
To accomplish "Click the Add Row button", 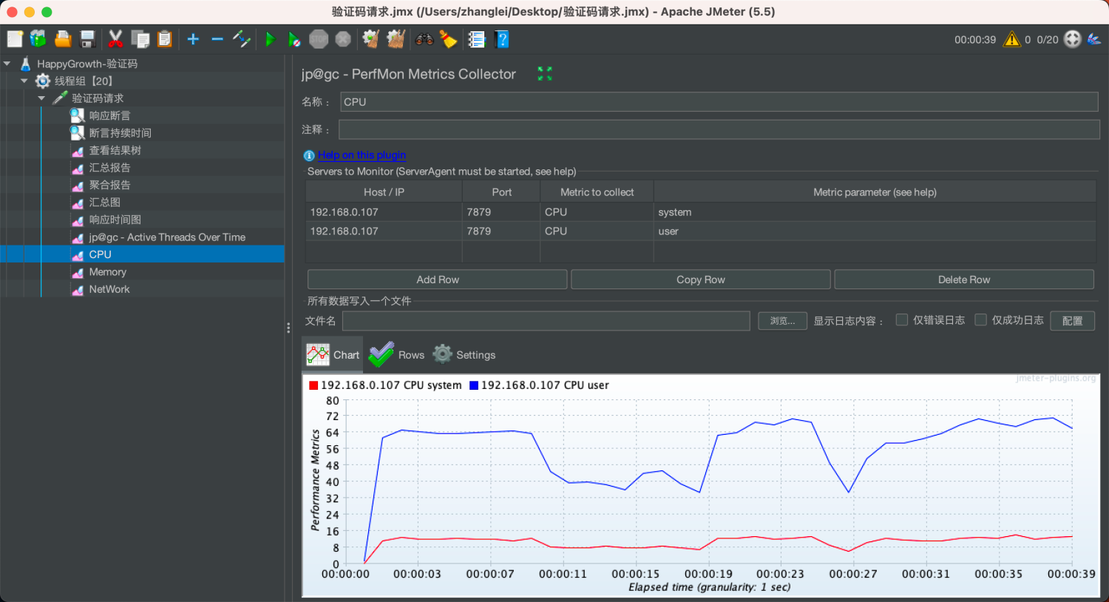I will tap(438, 280).
